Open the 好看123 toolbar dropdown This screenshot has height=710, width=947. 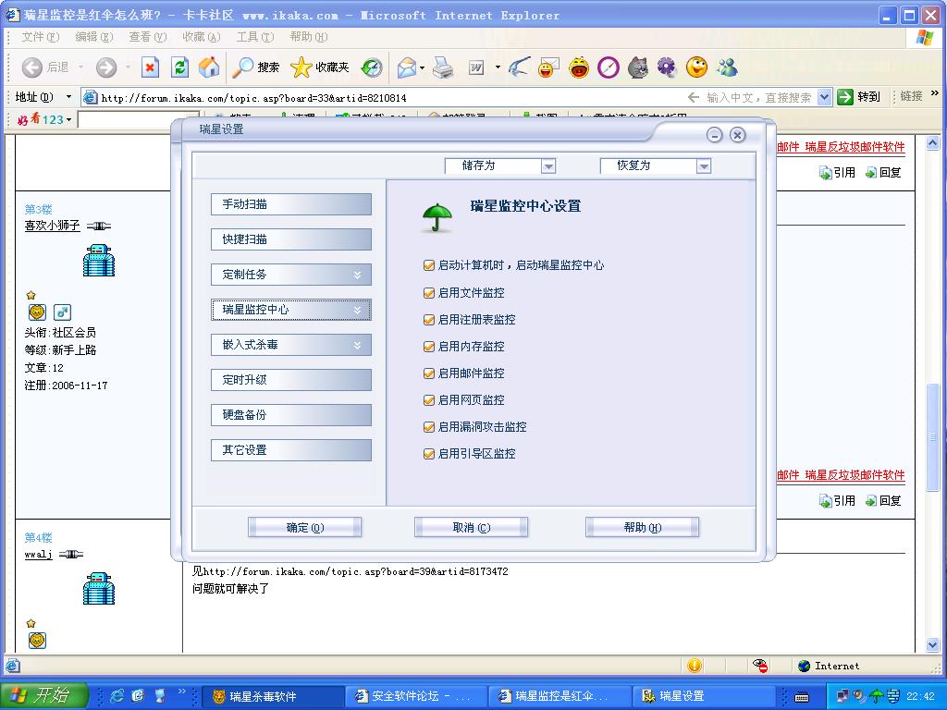click(68, 119)
